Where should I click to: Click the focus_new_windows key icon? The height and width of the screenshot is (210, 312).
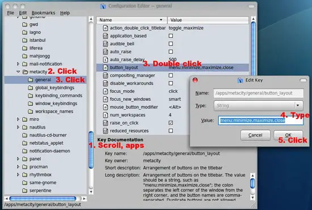pos(106,99)
